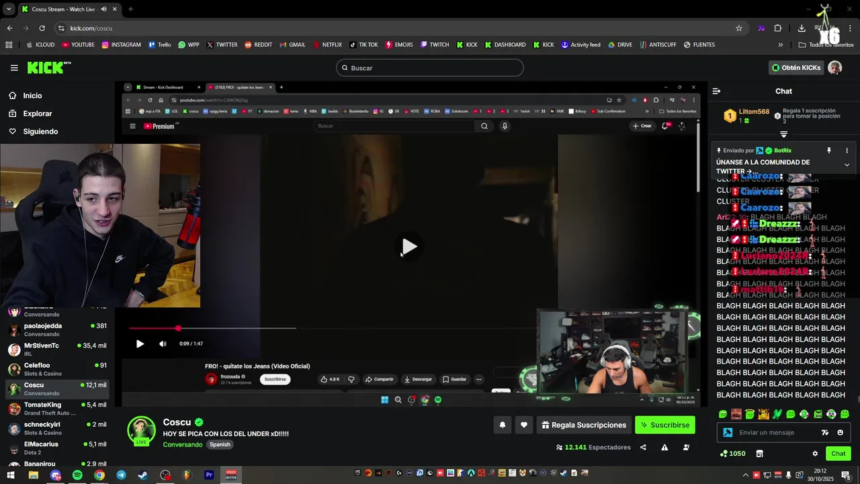The width and height of the screenshot is (860, 484).
Task: Open the user profile avatar menu
Action: click(835, 67)
